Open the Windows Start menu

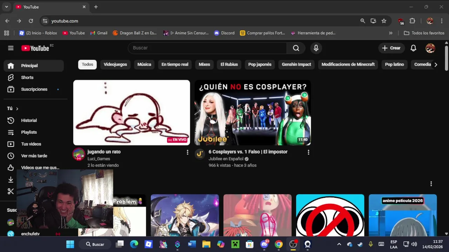point(70,244)
